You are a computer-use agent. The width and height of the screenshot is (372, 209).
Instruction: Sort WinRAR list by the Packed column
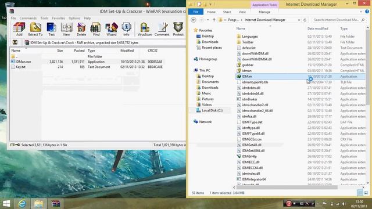tap(79, 51)
